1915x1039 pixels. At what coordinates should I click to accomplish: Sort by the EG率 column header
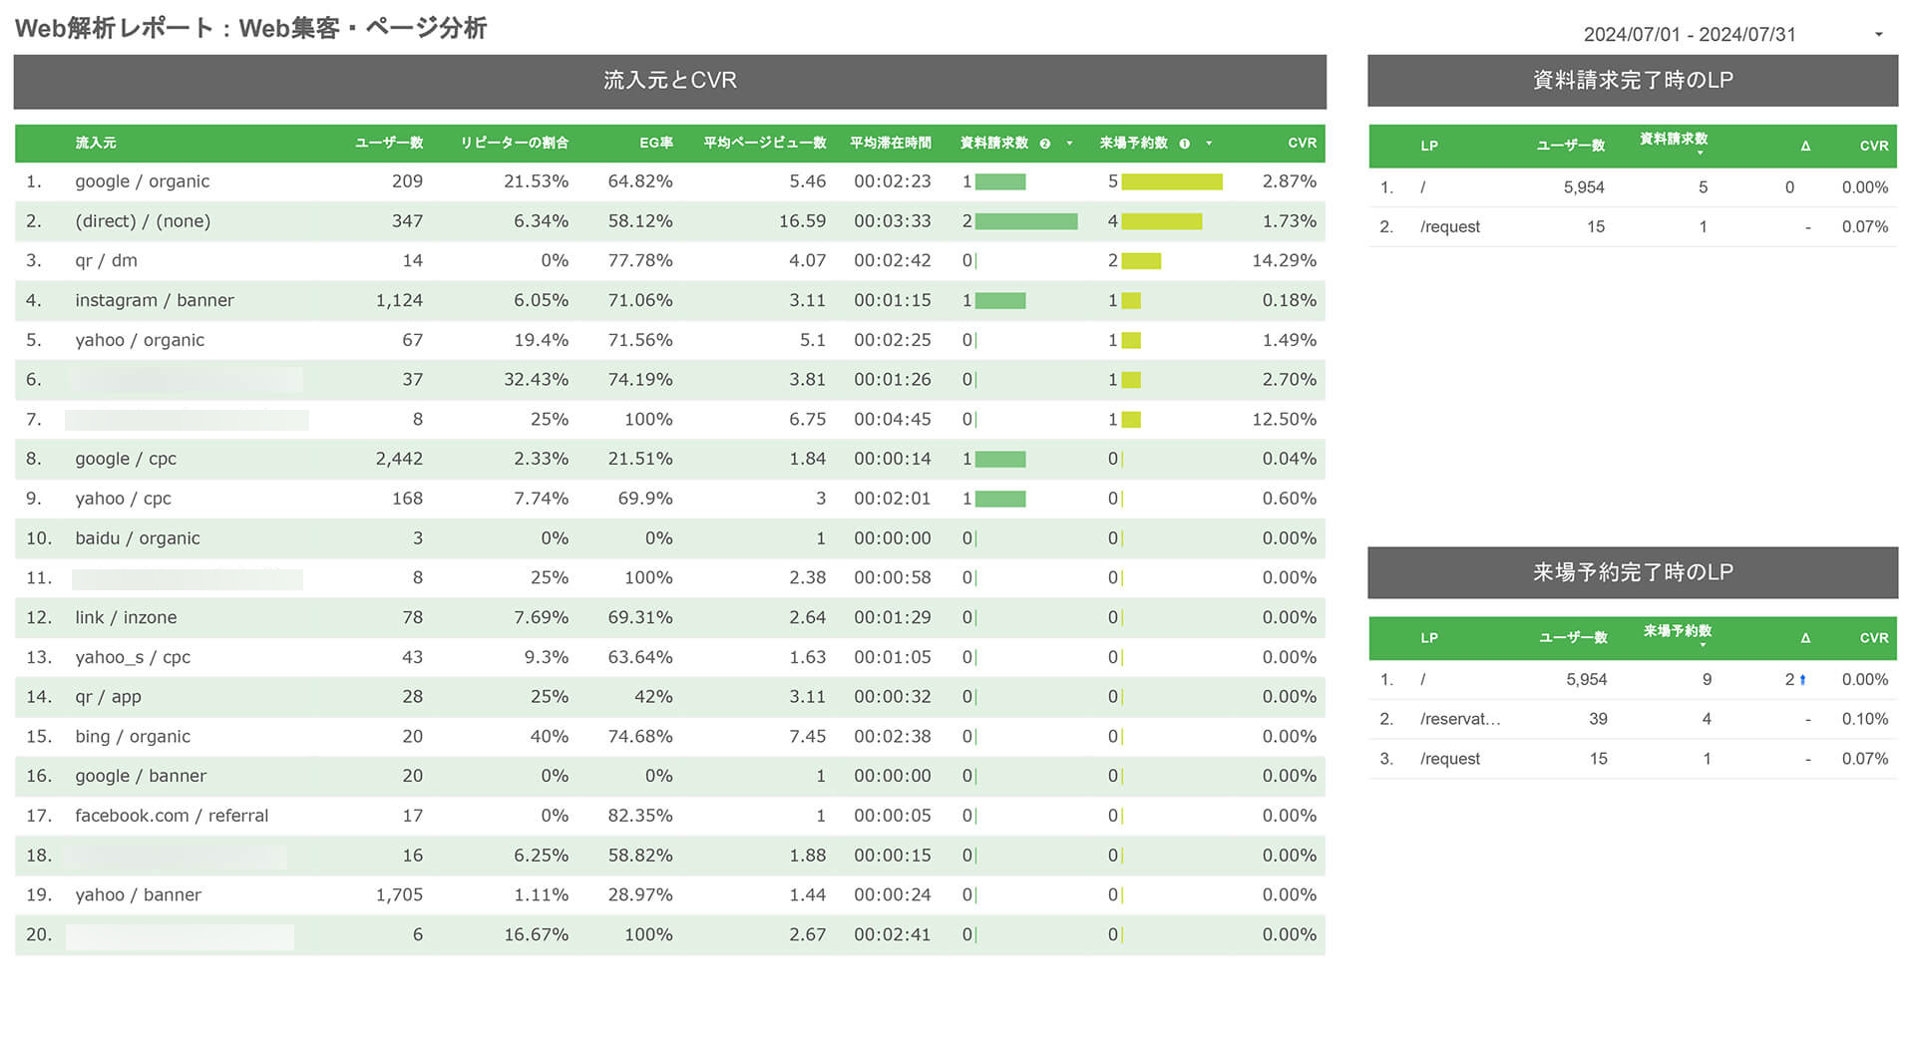(657, 143)
